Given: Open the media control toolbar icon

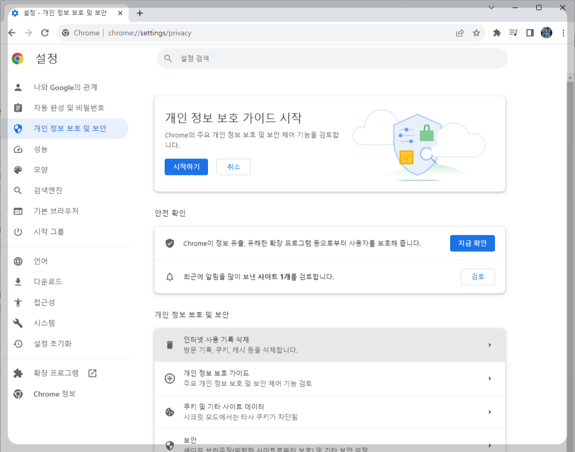Looking at the screenshot, I should pos(514,33).
